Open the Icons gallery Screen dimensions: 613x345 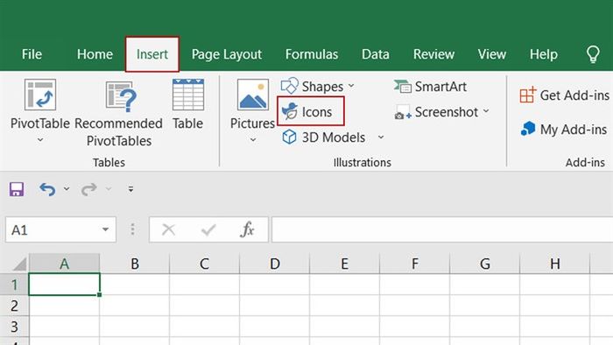pos(311,112)
